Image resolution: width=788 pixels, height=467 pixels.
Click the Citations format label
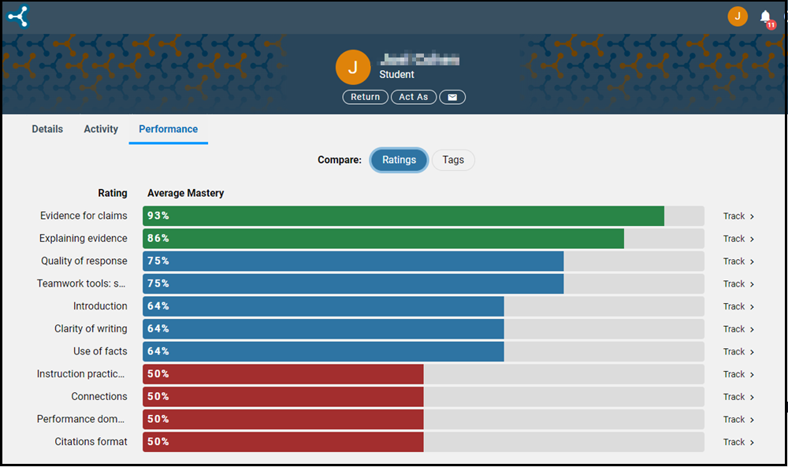pyautogui.click(x=91, y=442)
